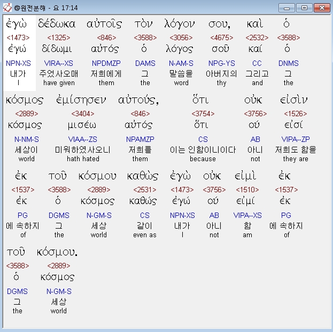This screenshot has width=333, height=332.
Task: Open Strong's number <1325>
Action: click(x=59, y=37)
